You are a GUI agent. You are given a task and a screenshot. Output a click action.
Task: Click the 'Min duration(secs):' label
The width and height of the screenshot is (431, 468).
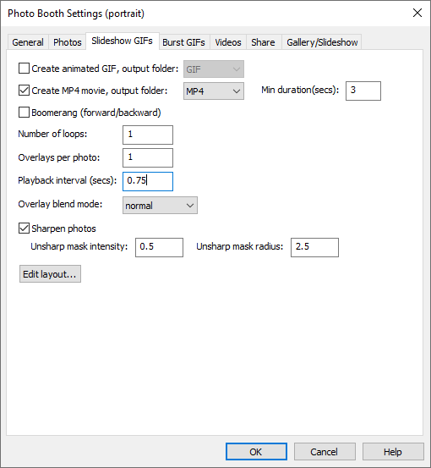click(300, 90)
